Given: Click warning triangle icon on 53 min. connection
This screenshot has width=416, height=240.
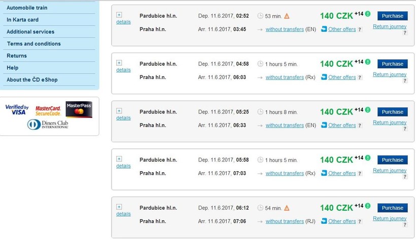Looking at the screenshot, I should [287, 16].
